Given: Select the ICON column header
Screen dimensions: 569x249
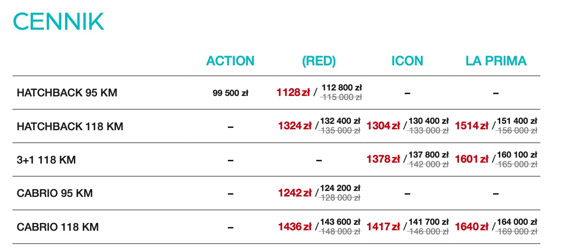Looking at the screenshot, I should (407, 61).
